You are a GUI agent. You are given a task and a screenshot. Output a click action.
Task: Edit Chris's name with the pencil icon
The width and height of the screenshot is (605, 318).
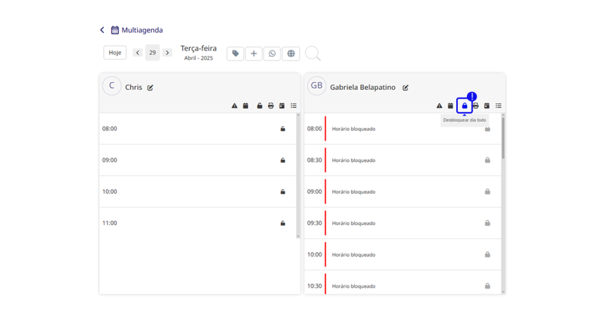(x=150, y=87)
